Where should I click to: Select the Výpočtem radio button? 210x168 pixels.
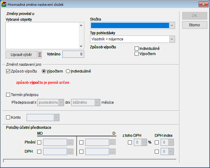coord(44,71)
